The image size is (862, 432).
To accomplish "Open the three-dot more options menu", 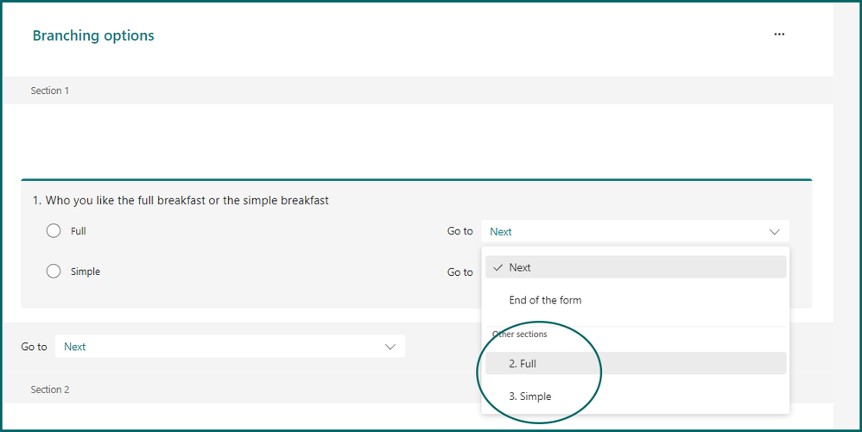I will pos(779,34).
